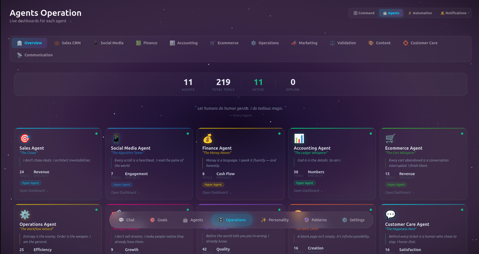Open Patterns from the bottom floating bar
This screenshot has width=479, height=254.
(x=315, y=220)
